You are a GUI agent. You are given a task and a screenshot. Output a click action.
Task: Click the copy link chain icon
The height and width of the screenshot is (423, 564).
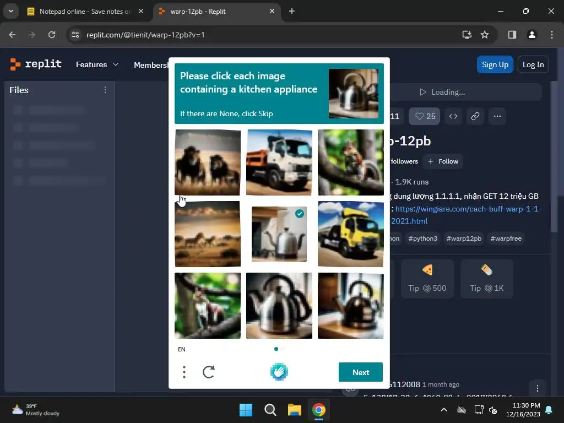[x=475, y=116]
